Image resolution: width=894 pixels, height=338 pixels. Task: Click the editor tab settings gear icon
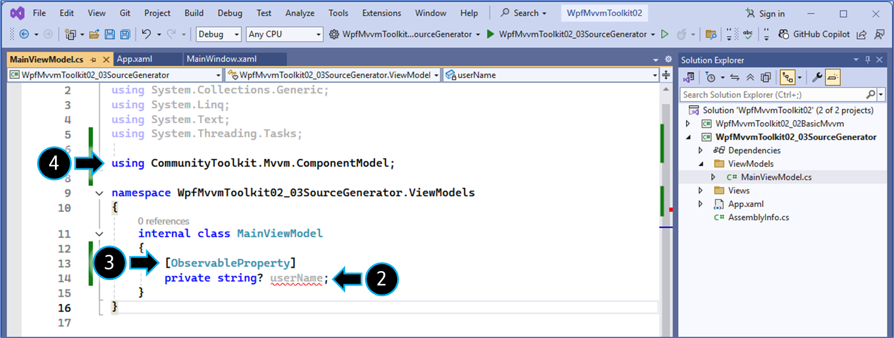(668, 59)
